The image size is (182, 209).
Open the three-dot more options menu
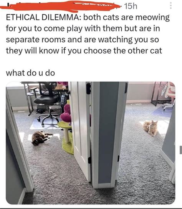pyautogui.click(x=171, y=6)
